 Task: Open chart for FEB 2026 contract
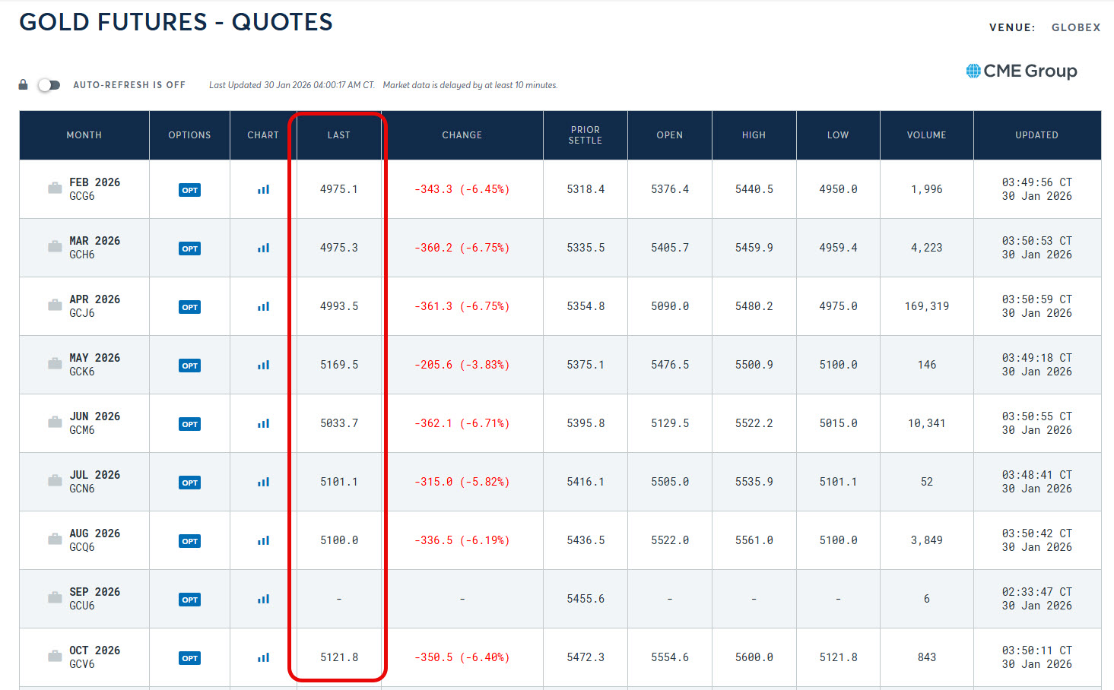point(263,190)
